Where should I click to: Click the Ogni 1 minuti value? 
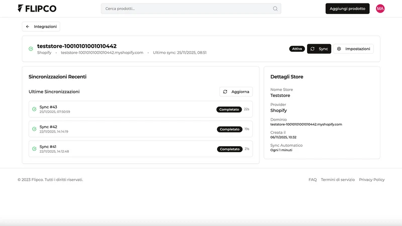point(281,150)
